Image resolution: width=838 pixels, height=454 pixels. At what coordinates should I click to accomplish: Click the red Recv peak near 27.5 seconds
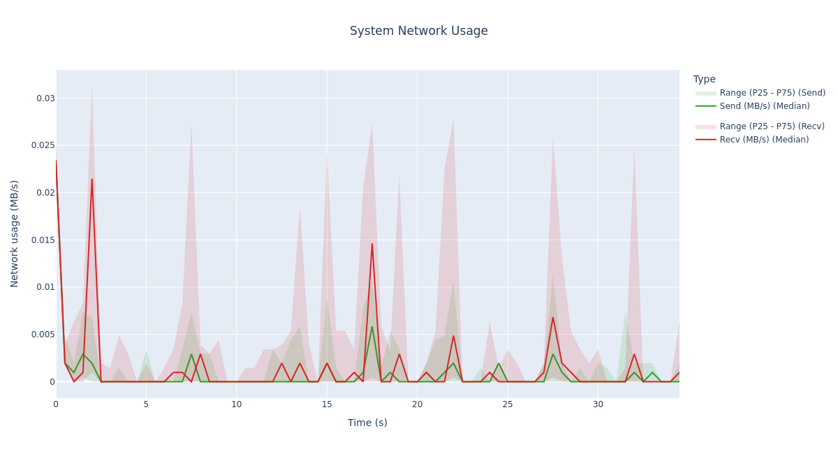pos(553,318)
